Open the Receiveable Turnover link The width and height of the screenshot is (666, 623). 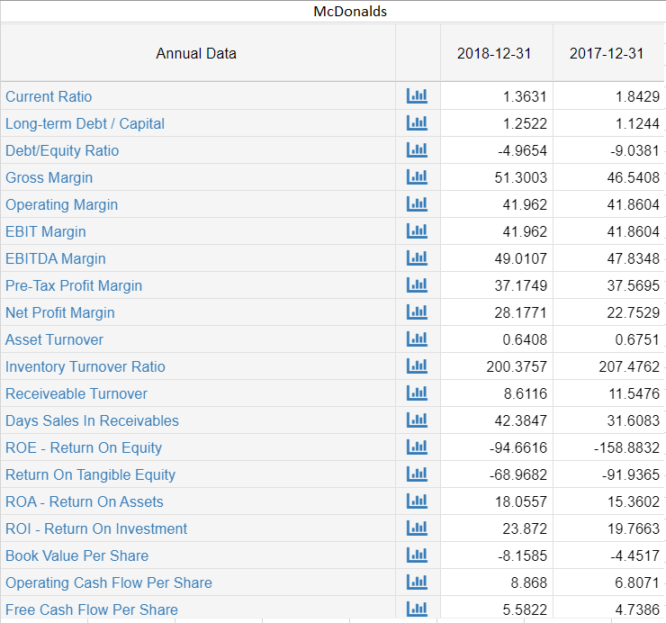76,393
